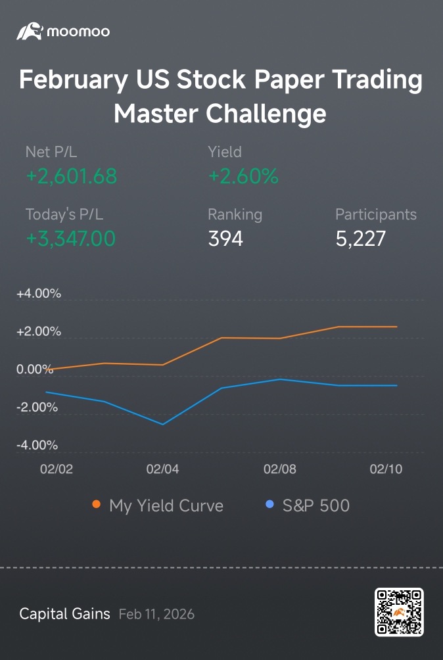The width and height of the screenshot is (443, 660).
Task: Click the challenge title heading
Action: point(221,97)
